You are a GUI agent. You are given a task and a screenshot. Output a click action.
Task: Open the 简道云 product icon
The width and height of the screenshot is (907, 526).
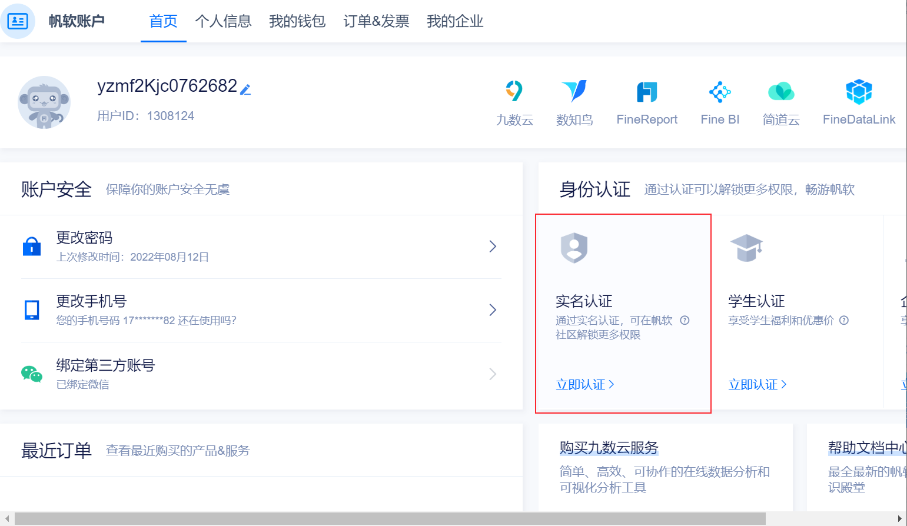pos(781,92)
